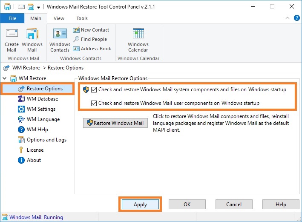Click the License key icon

(x=21, y=150)
